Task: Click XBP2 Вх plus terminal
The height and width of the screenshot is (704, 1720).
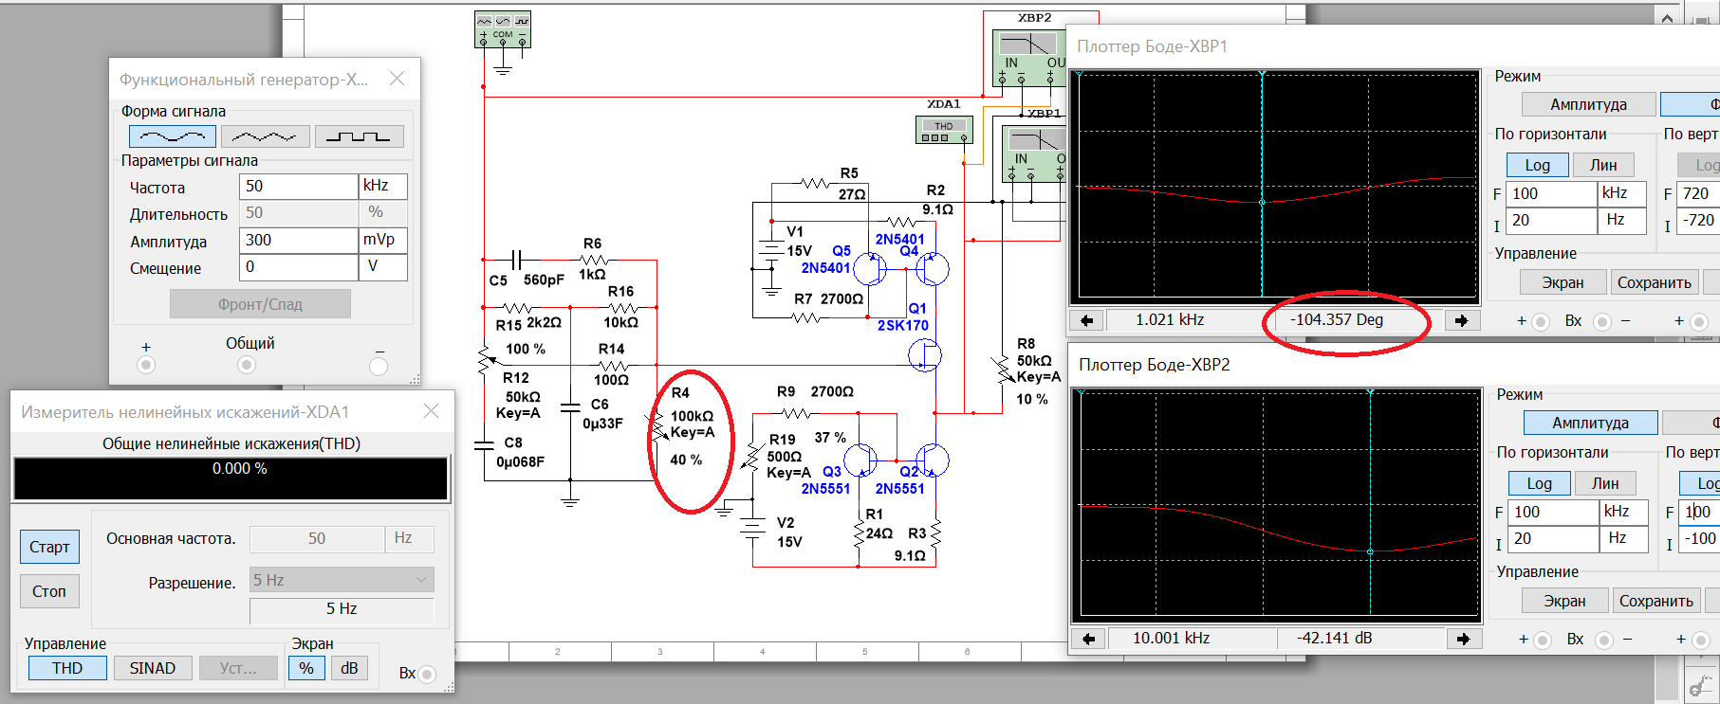Action: tap(1543, 640)
